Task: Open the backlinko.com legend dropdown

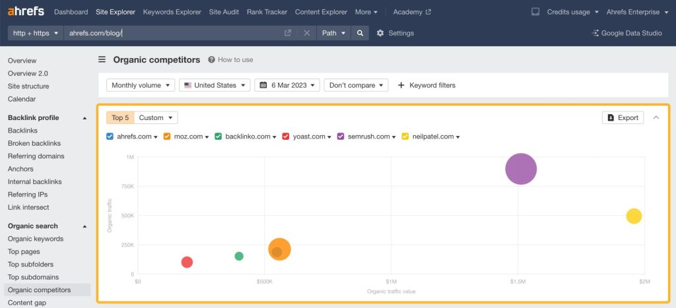Action: 274,137
